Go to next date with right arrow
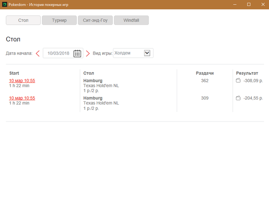This screenshot has width=269, height=214. click(x=88, y=53)
